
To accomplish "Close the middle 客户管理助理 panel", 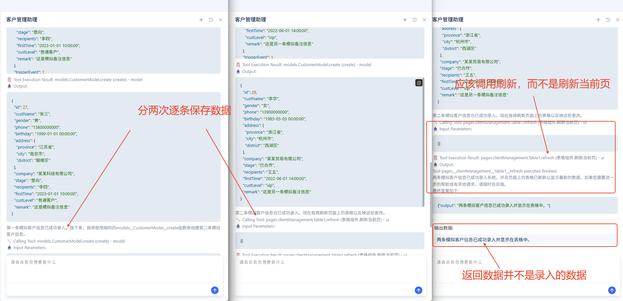I will [424, 20].
